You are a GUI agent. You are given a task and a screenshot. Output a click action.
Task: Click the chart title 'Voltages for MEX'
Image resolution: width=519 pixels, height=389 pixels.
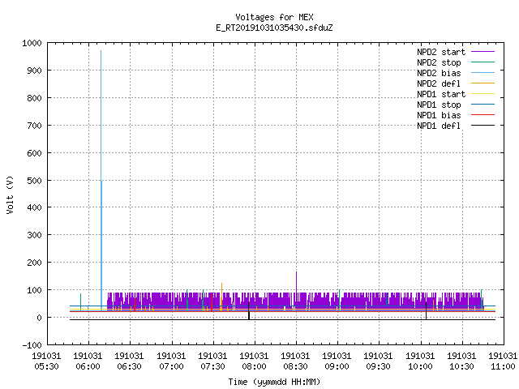click(x=274, y=17)
